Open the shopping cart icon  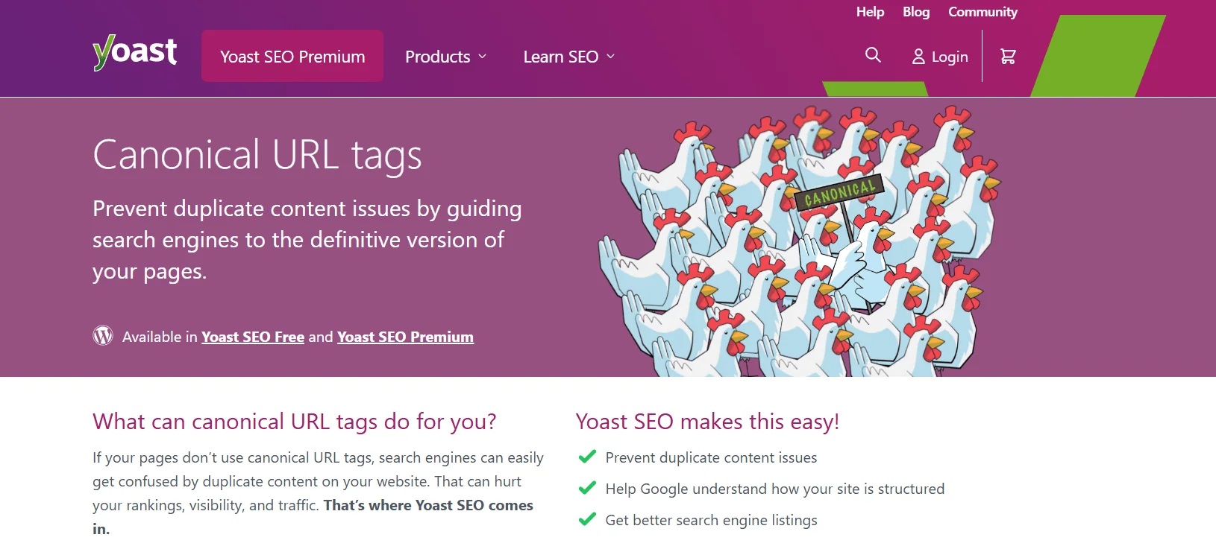1009,55
